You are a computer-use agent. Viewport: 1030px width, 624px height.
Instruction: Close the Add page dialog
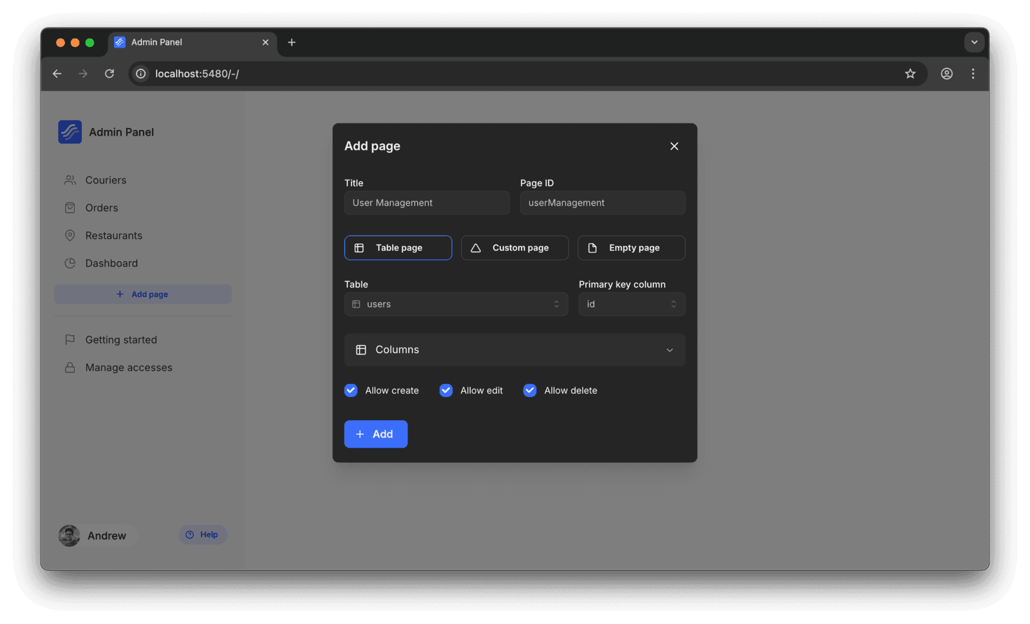674,146
